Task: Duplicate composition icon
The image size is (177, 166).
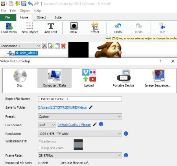Action: pyautogui.click(x=57, y=46)
